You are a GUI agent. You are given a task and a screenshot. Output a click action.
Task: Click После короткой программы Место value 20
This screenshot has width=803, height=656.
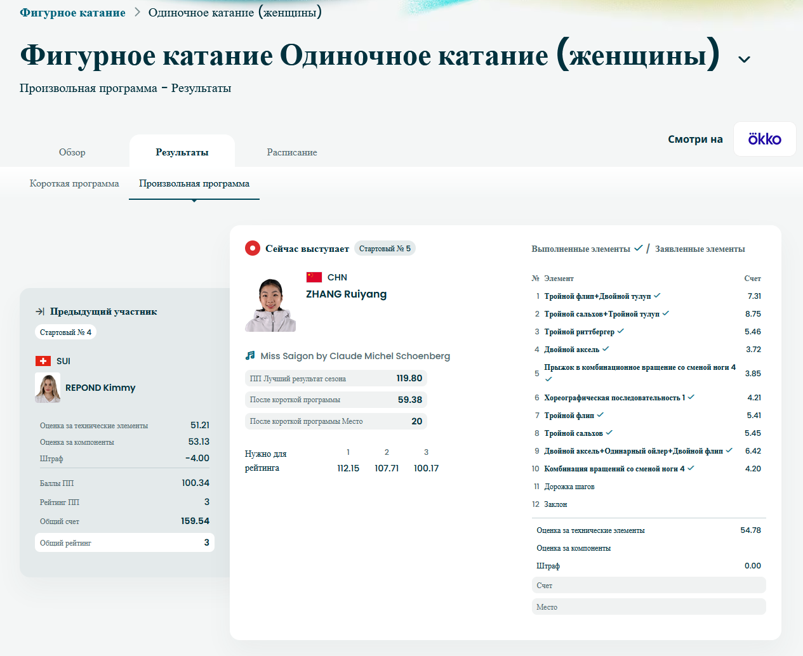point(417,421)
